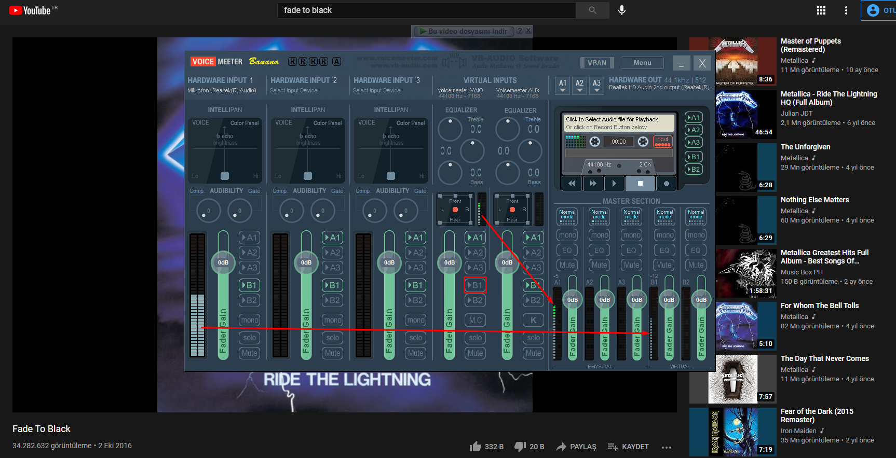Start recording with the cassette record button
The image size is (896, 458).
pyautogui.click(x=667, y=183)
